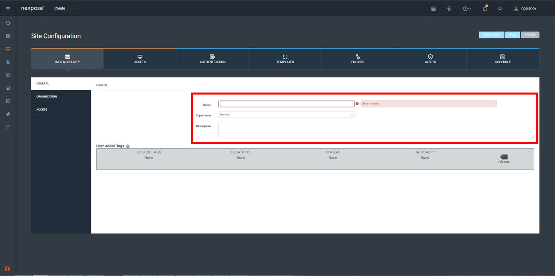Switch to the Assets tab
The width and height of the screenshot is (555, 276).
pyautogui.click(x=140, y=59)
